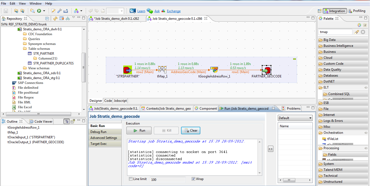Image resolution: width=370 pixels, height=186 pixels.
Task: Click the export arrow icon in toolbar
Action: pos(65,11)
